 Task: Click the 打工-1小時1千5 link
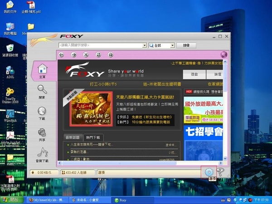click(103, 84)
